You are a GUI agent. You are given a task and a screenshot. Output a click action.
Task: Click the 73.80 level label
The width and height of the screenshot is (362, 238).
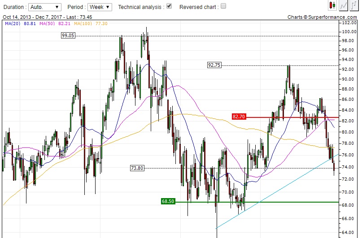[137, 168]
